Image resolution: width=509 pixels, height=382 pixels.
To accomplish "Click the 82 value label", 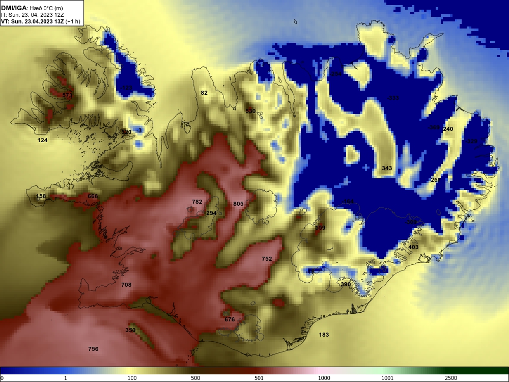I will (x=204, y=93).
